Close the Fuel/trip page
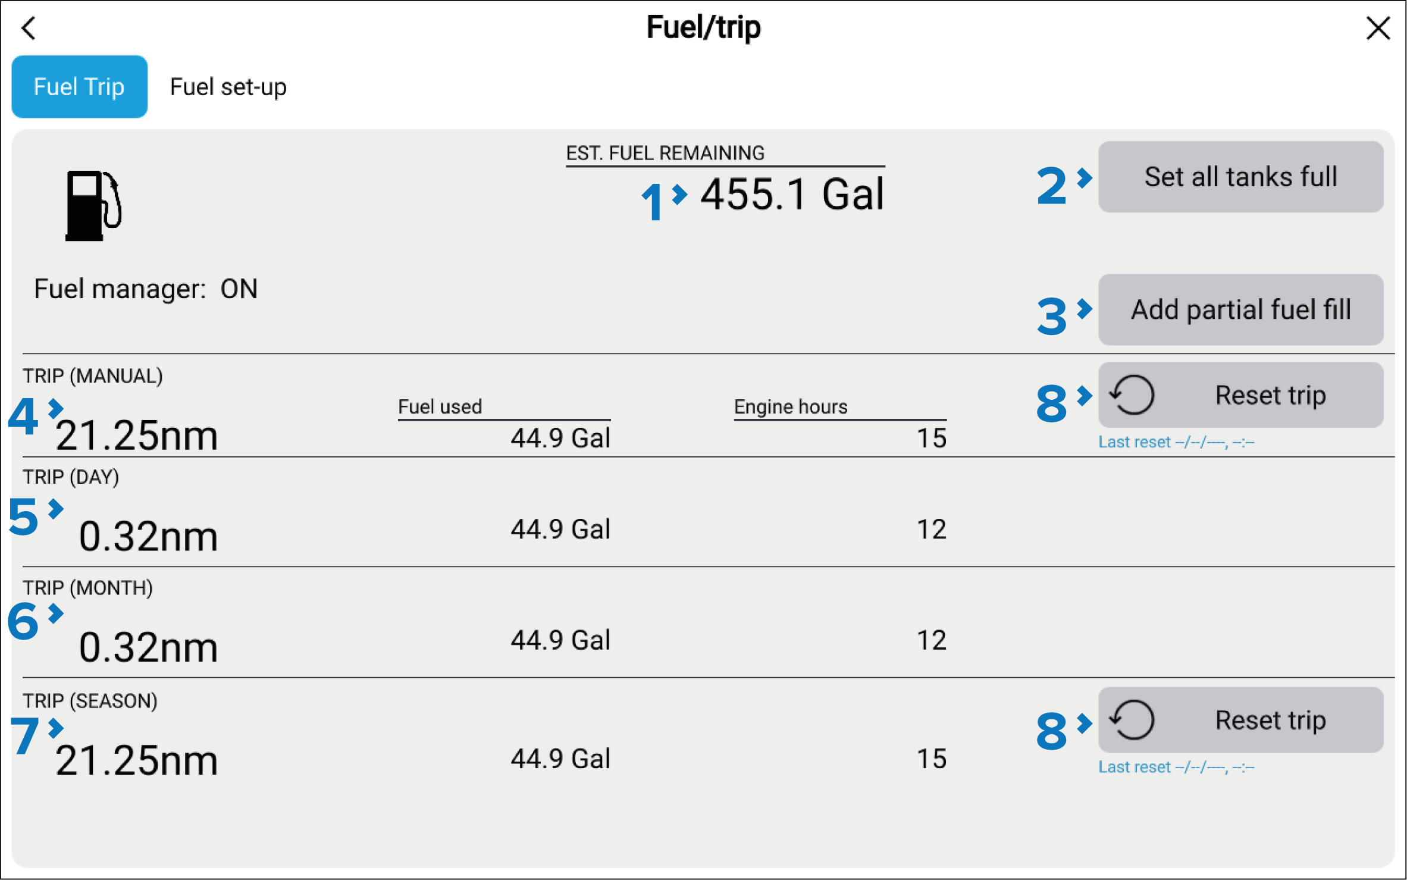Screen dimensions: 1407x880 click(x=1378, y=28)
